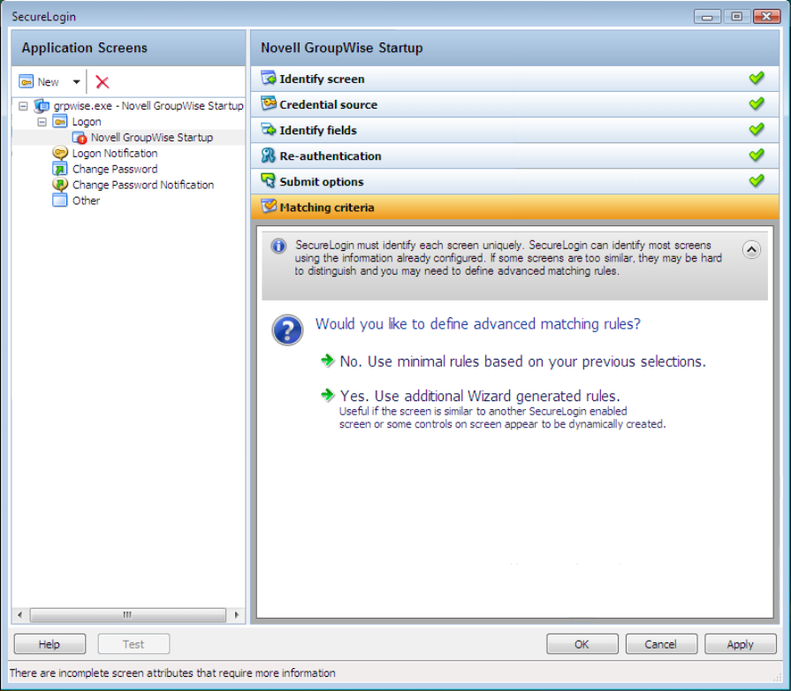Choose Yes. Use additional Wizard rules
791x691 pixels.
click(x=480, y=396)
